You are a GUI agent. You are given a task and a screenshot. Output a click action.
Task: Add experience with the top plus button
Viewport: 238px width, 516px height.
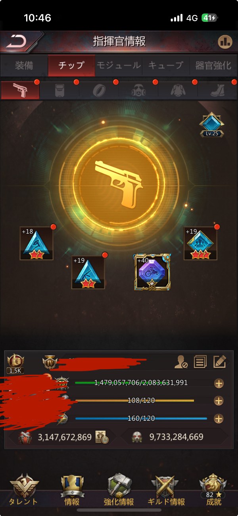219,383
